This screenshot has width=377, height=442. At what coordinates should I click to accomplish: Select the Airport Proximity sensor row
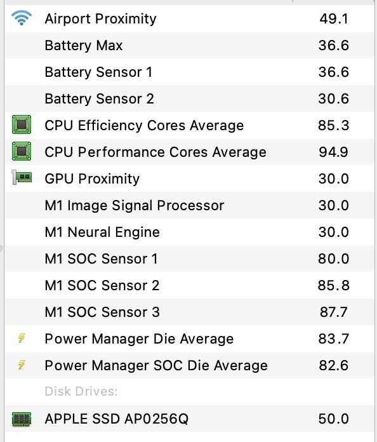pos(189,18)
